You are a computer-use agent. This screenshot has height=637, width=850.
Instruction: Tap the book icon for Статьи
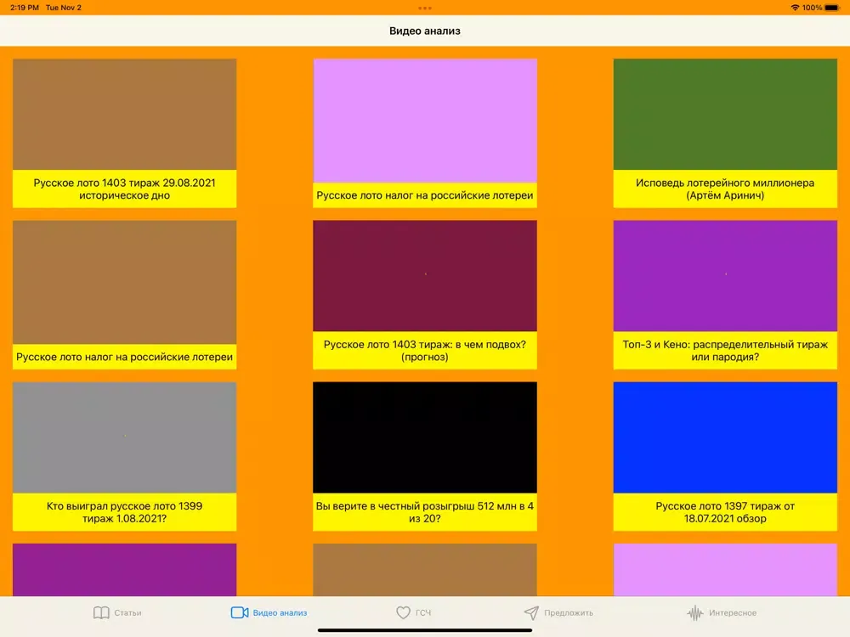101,612
